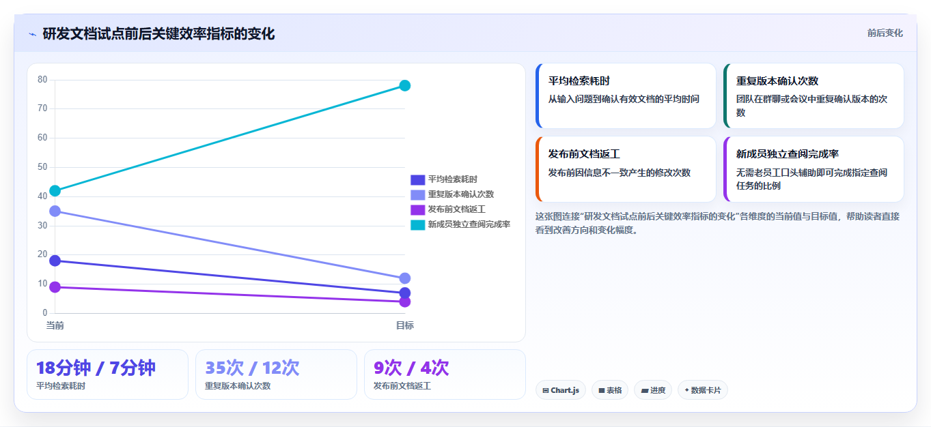Toggle the 平均检索耗时 legend entry
The width and height of the screenshot is (931, 427).
[x=444, y=179]
